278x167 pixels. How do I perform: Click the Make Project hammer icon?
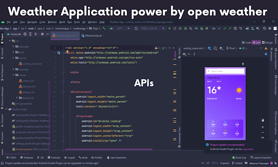coord(104,28)
